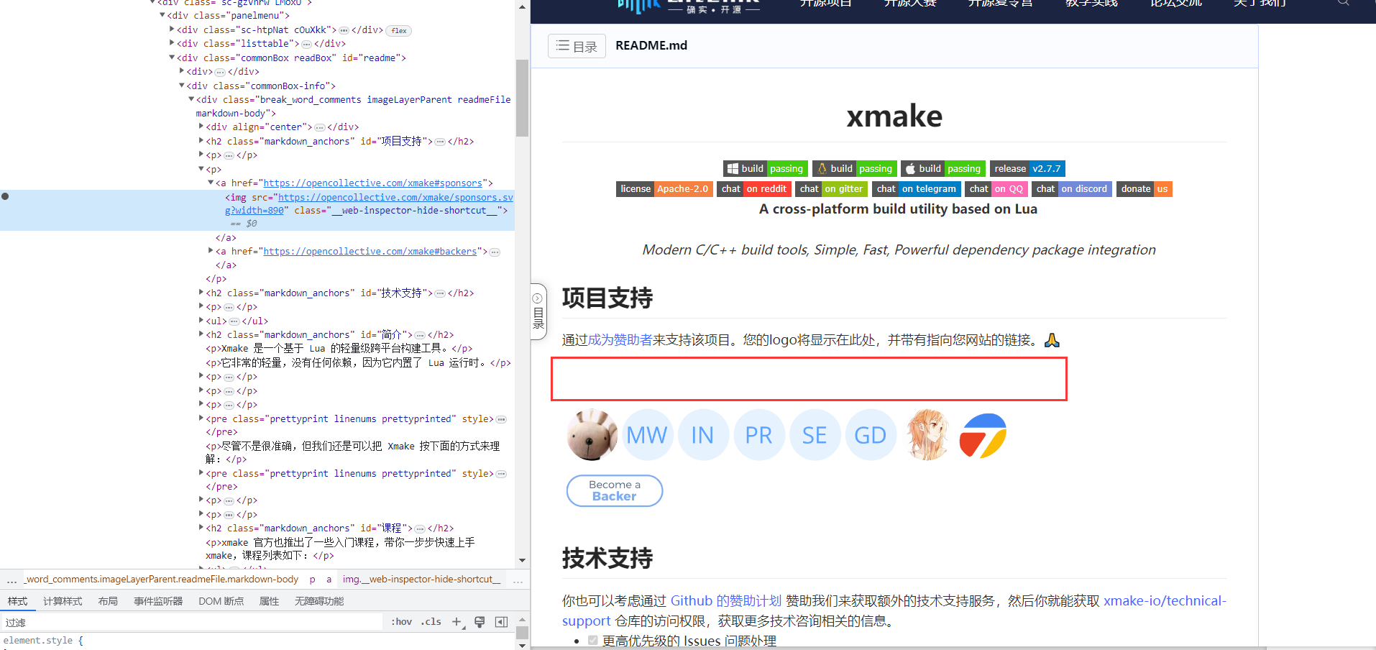Click the Apple build passing badge
1376x650 pixels.
point(942,169)
